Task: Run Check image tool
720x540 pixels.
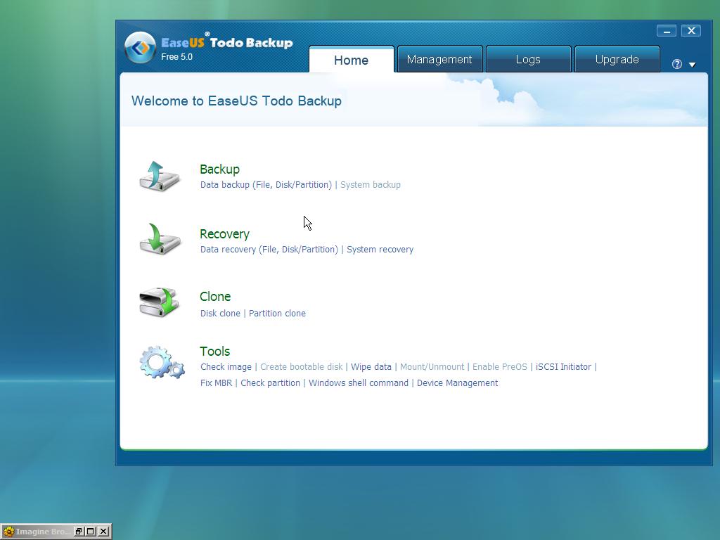Action: (226, 367)
